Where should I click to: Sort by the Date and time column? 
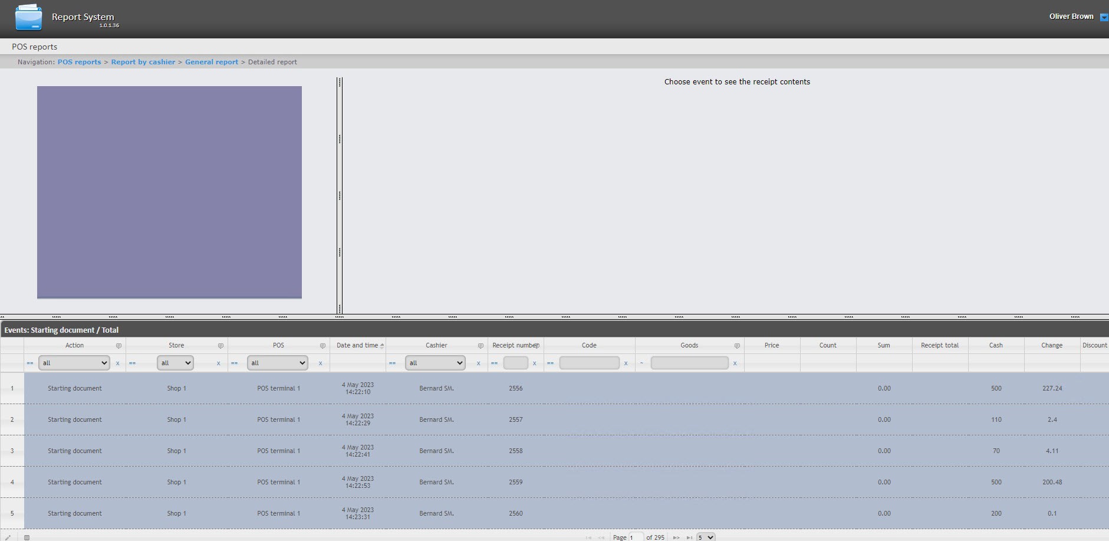(357, 345)
